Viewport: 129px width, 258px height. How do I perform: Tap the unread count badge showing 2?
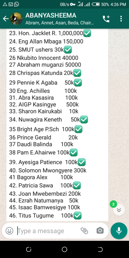113,204
